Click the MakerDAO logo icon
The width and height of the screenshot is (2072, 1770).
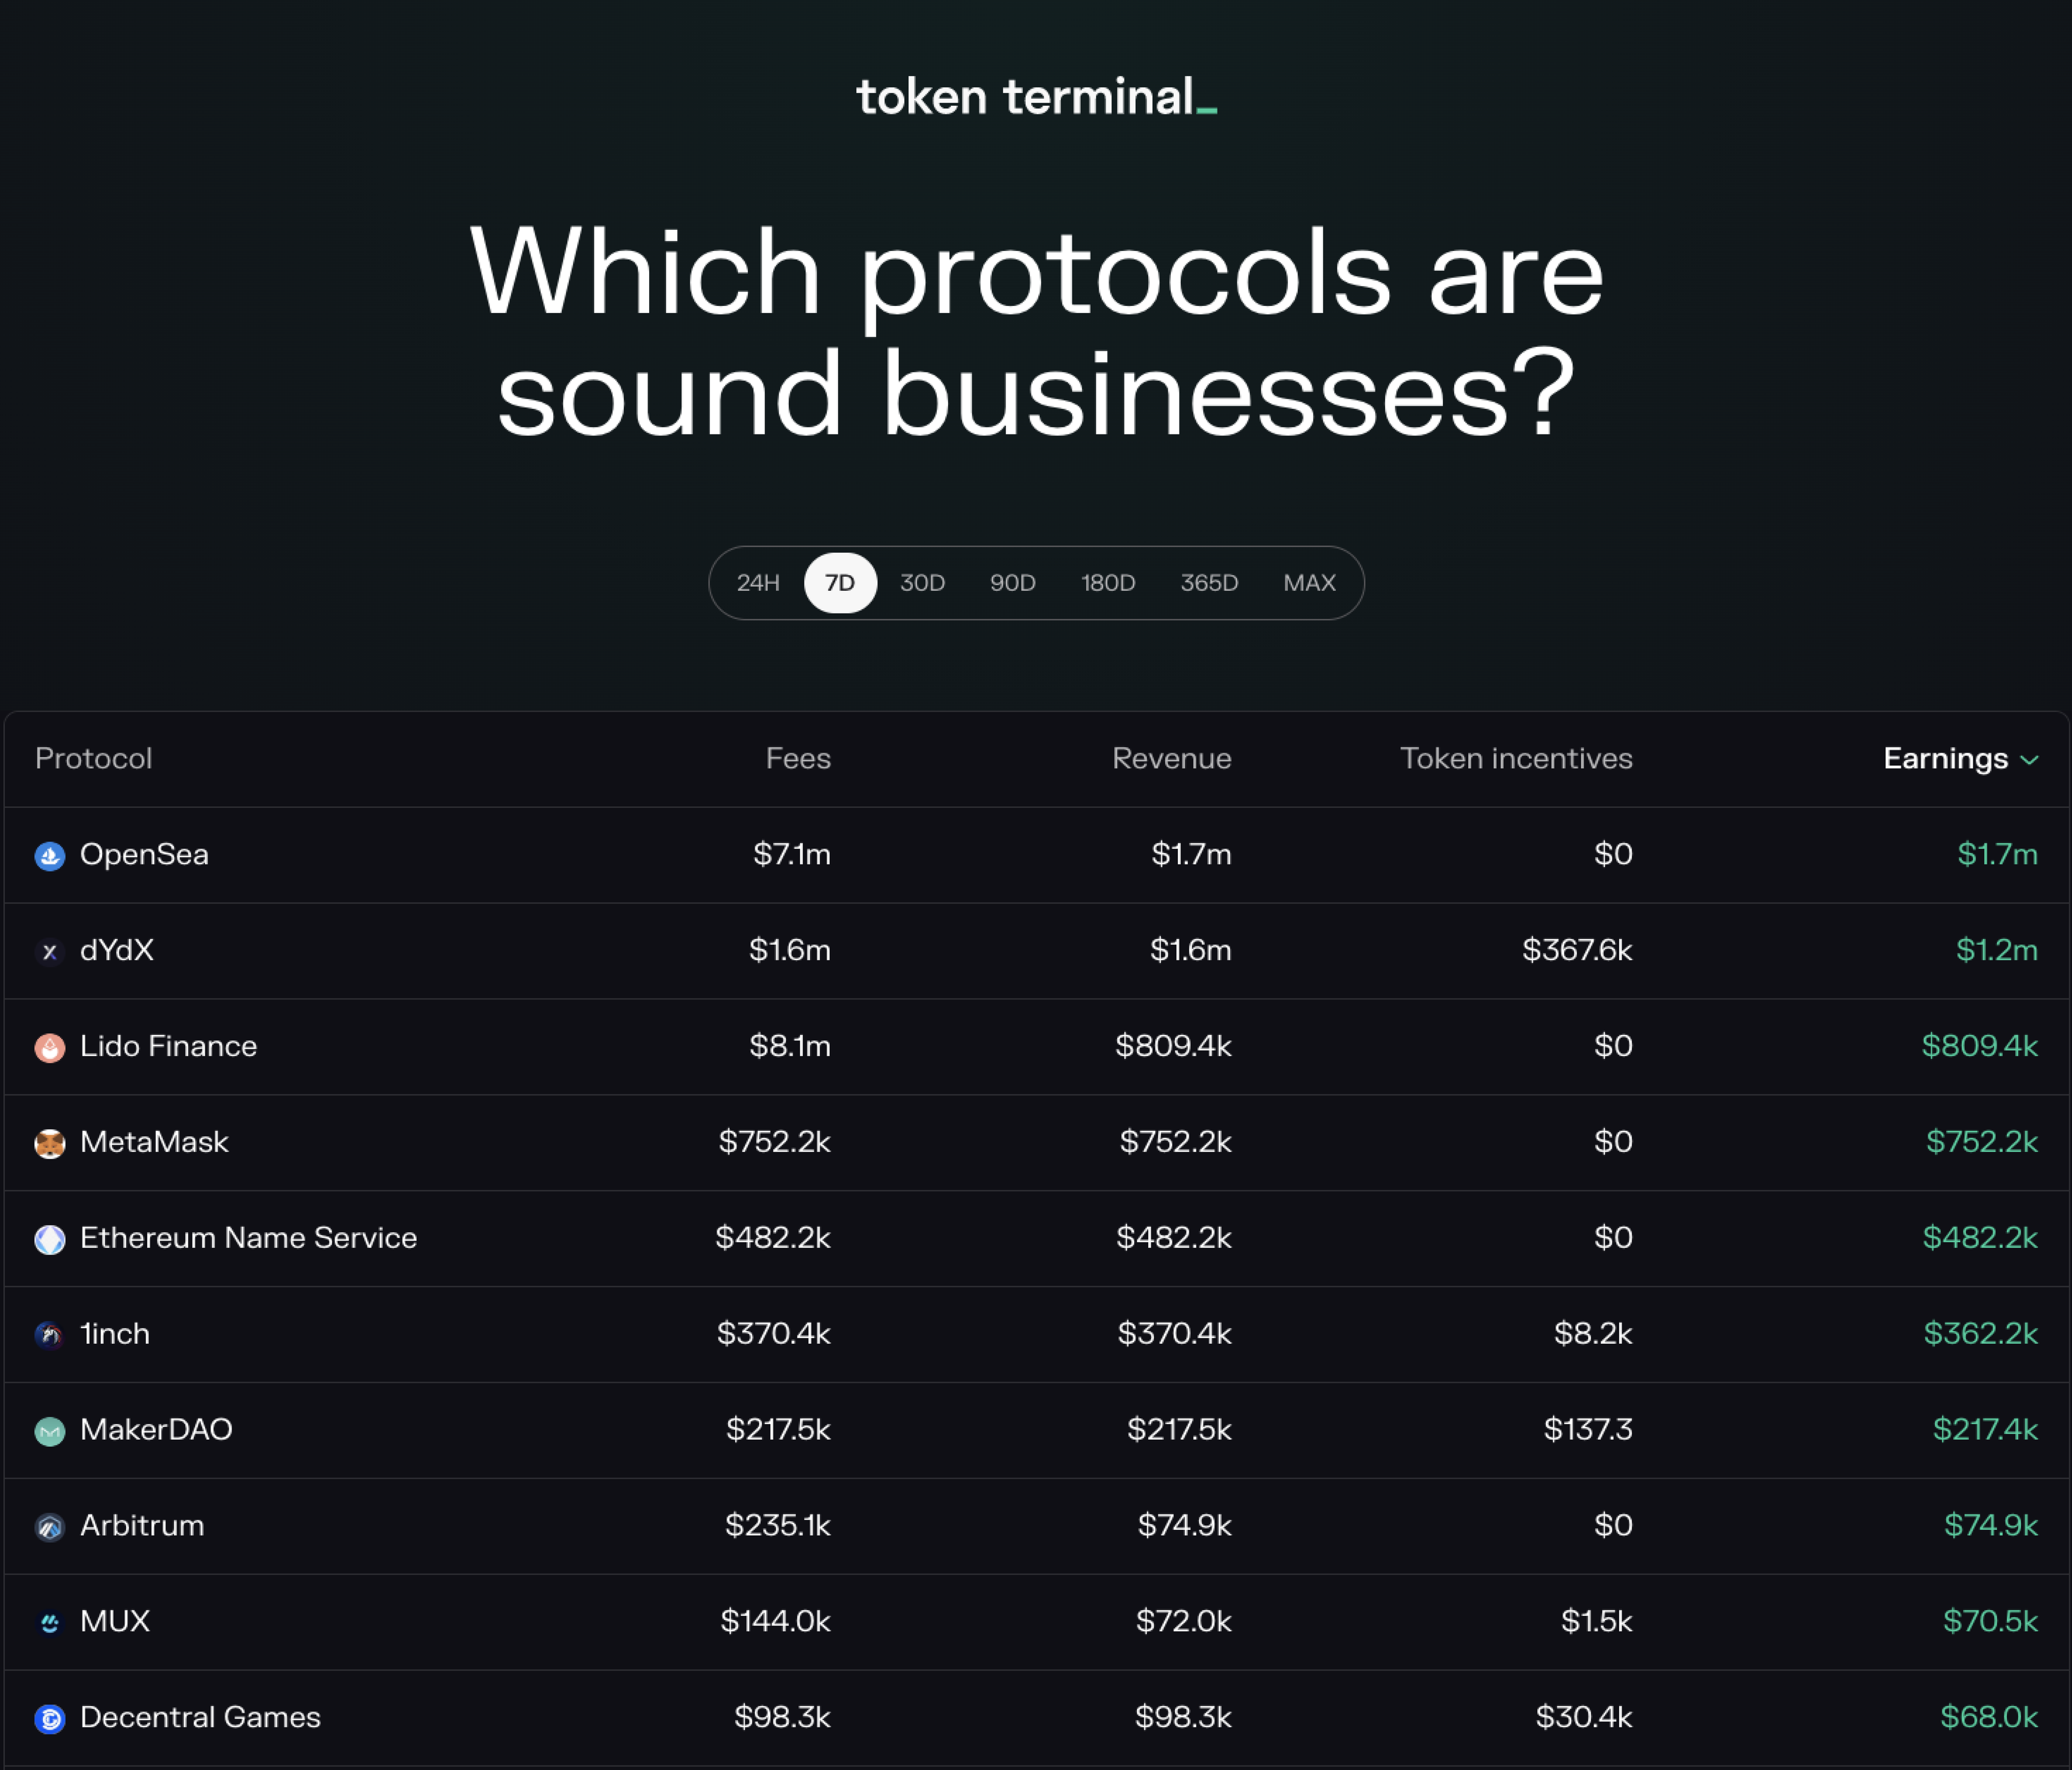[x=49, y=1431]
